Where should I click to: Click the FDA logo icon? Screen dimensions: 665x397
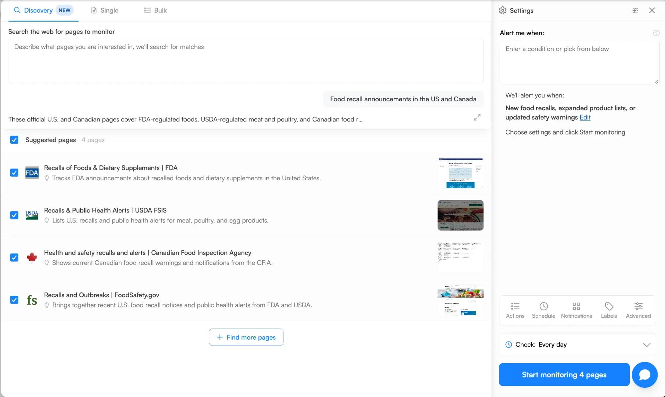click(x=32, y=173)
